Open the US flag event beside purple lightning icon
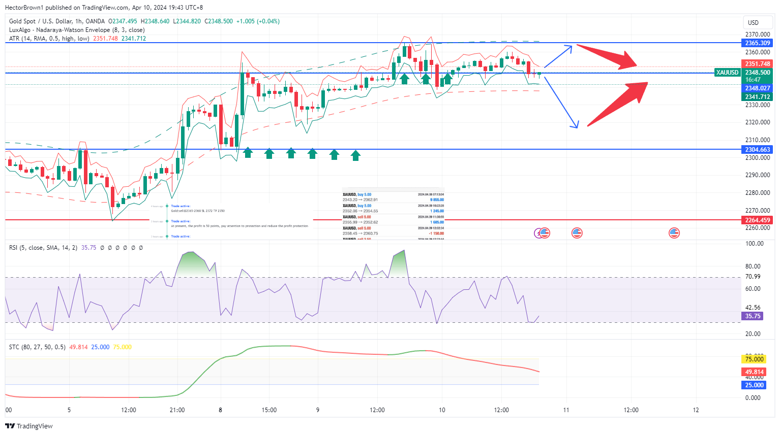 (x=545, y=233)
